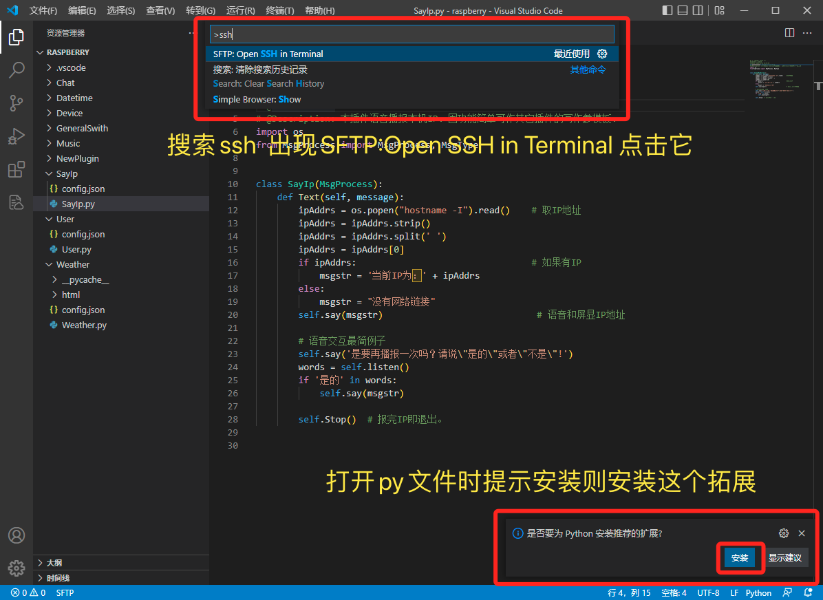
Task: Open the 选择(S) menu
Action: click(120, 10)
